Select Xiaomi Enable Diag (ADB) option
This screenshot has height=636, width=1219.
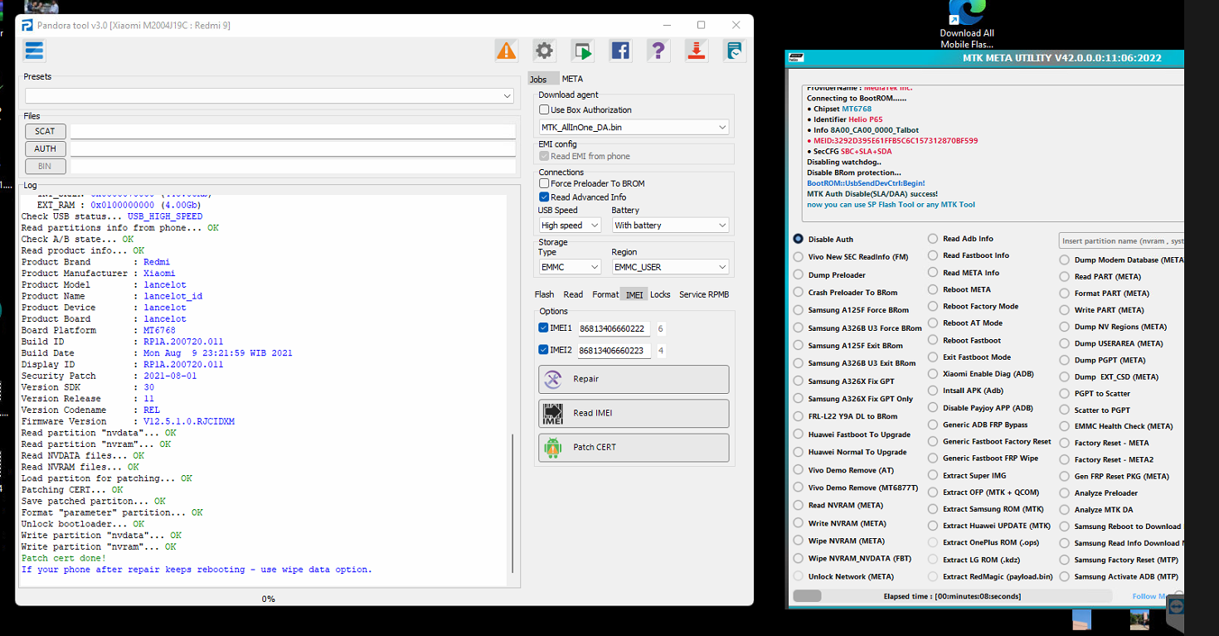pos(933,374)
